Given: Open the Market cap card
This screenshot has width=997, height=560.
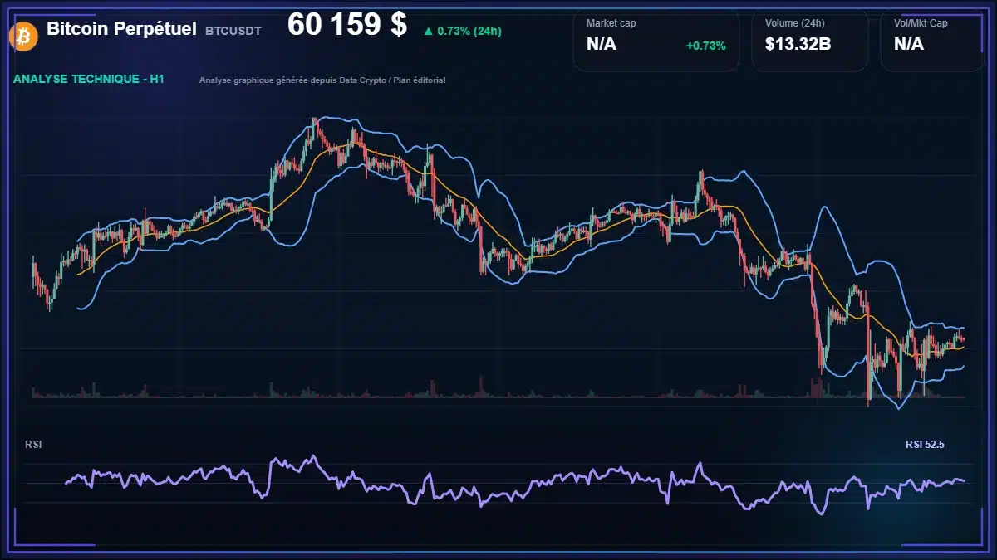Looking at the screenshot, I should [656, 40].
